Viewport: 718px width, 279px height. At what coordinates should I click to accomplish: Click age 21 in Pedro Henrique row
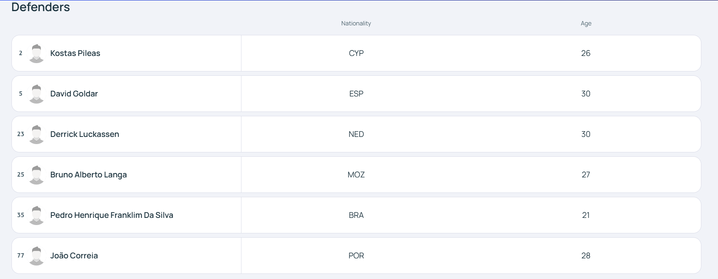[x=586, y=215]
